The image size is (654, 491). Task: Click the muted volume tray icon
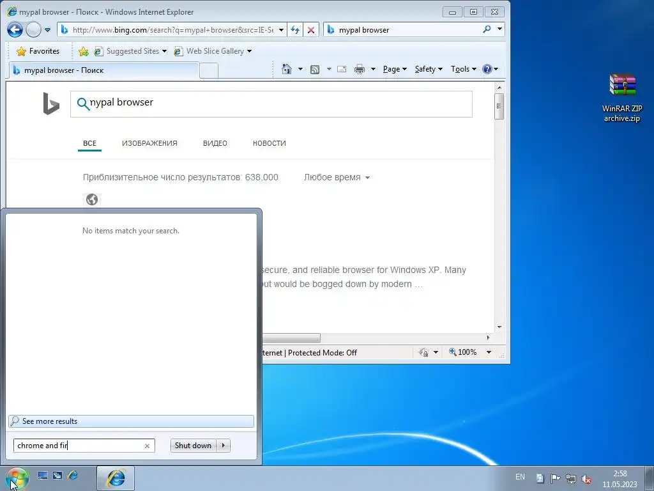(x=586, y=478)
